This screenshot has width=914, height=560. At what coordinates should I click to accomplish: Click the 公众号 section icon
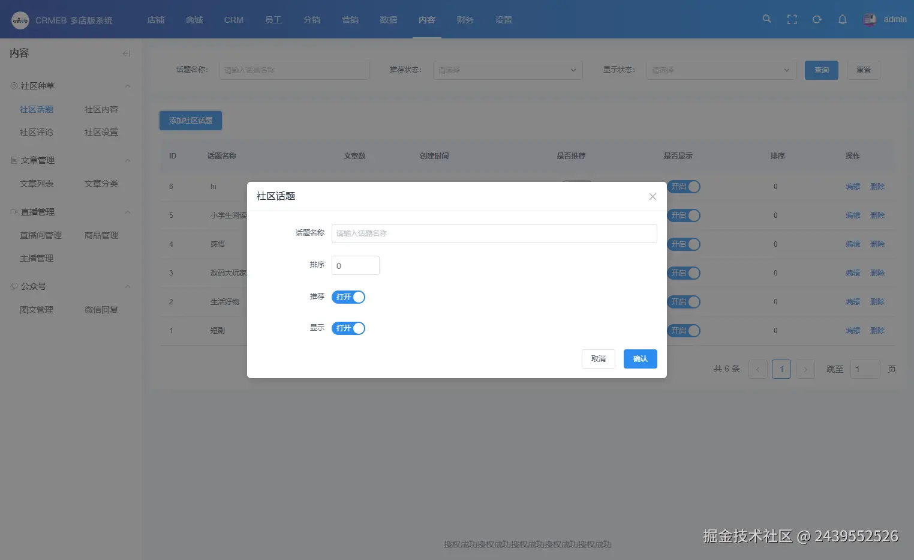click(14, 286)
